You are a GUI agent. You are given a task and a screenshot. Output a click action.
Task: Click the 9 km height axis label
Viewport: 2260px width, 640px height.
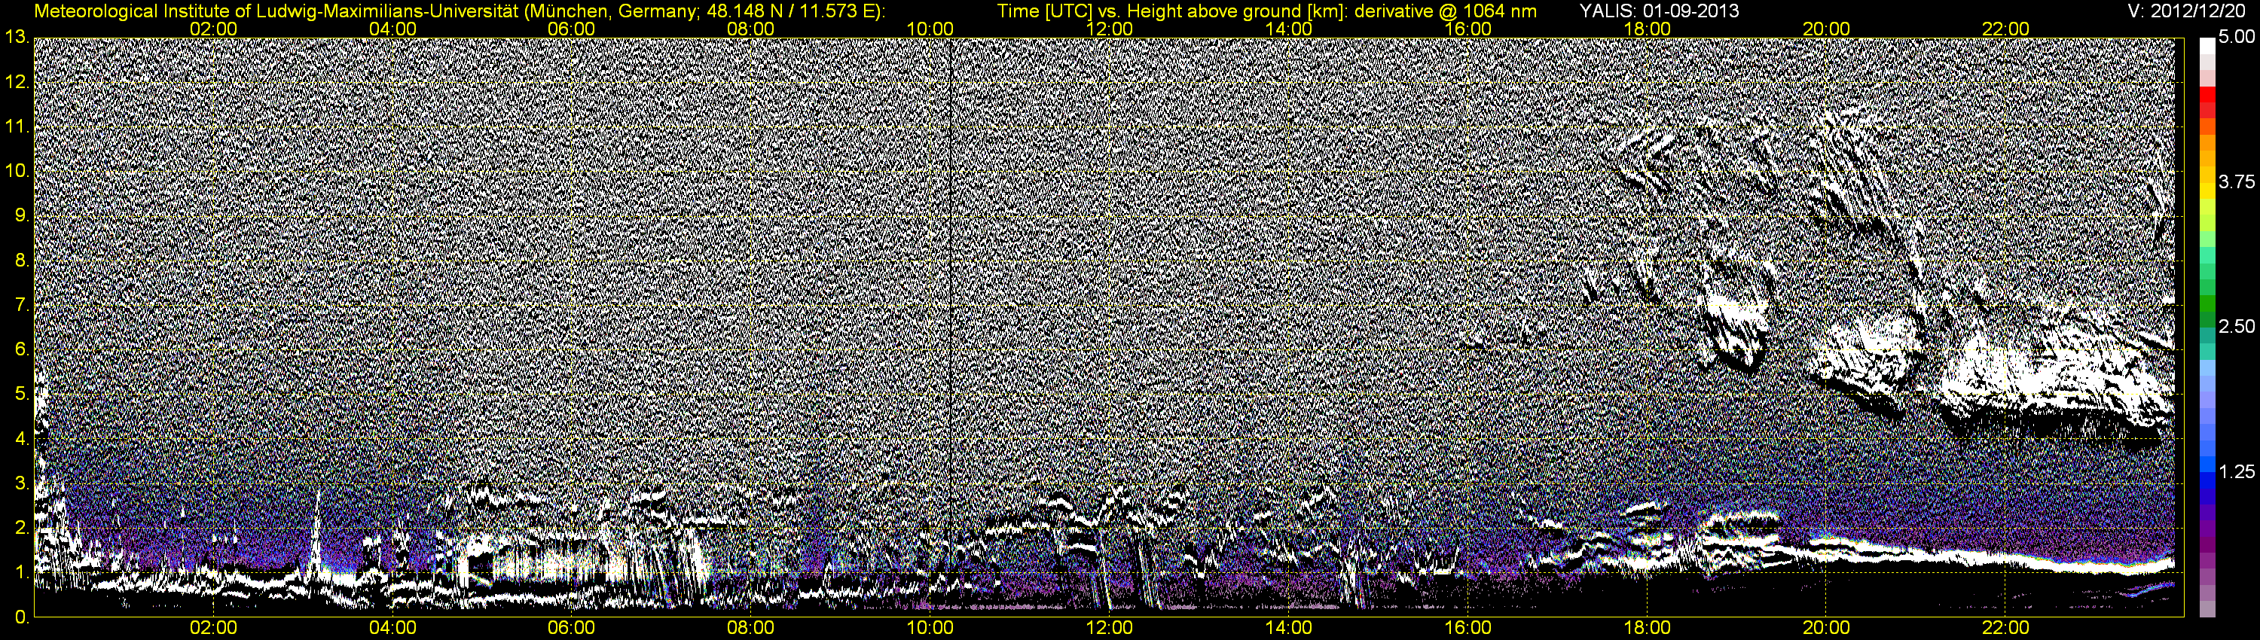pos(21,217)
